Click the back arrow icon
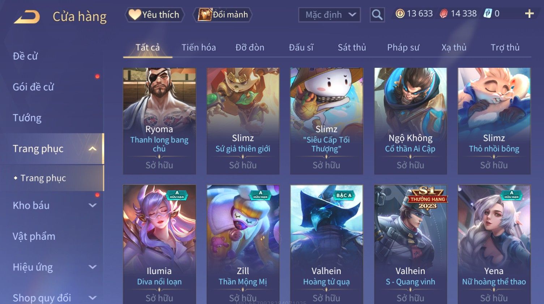Viewport: 544px width, 304px height. pos(27,17)
